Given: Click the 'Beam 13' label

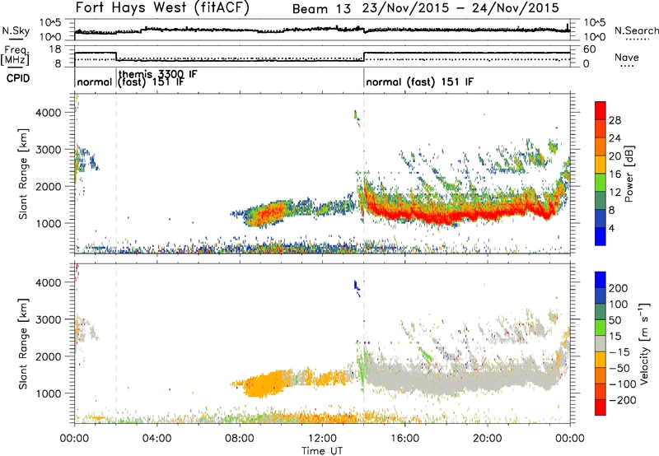Looking at the screenshot, I should pyautogui.click(x=321, y=8).
